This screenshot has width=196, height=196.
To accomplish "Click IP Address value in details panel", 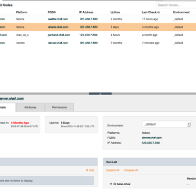I will point(150,143).
